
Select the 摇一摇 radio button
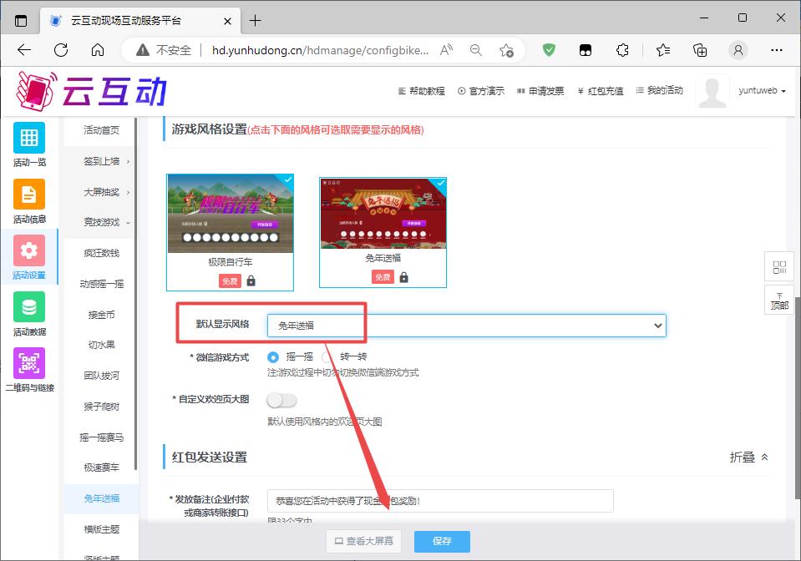pyautogui.click(x=273, y=356)
